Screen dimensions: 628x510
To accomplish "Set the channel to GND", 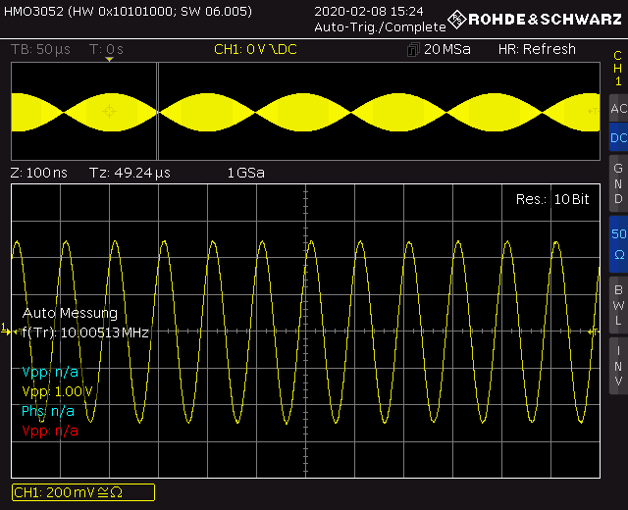I will (617, 183).
